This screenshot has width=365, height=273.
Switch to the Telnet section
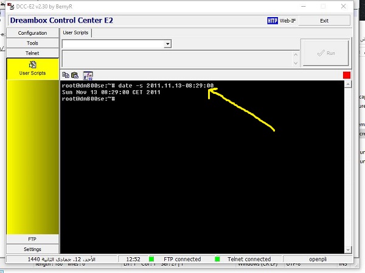(33, 53)
